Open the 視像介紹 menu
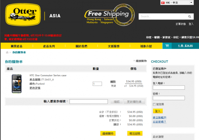The height and width of the screenshot is (140, 199). (146, 46)
